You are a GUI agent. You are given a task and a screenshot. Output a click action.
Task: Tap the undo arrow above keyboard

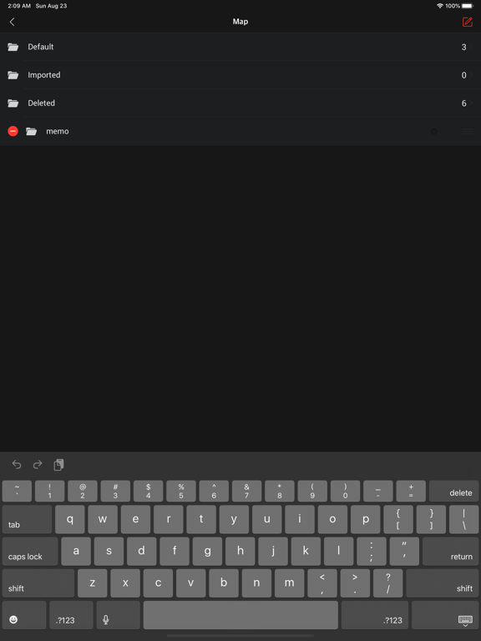point(17,464)
